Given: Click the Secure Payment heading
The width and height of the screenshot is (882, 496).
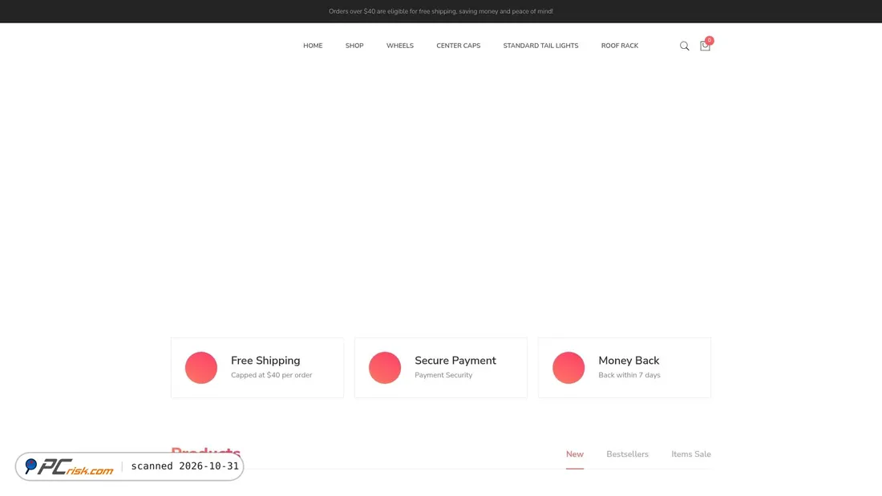Looking at the screenshot, I should pos(455,361).
